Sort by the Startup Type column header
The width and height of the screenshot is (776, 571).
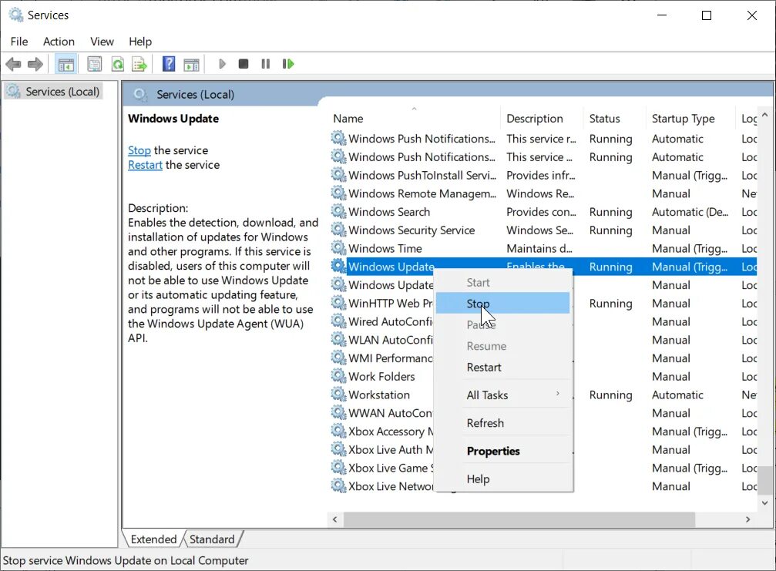(691, 118)
